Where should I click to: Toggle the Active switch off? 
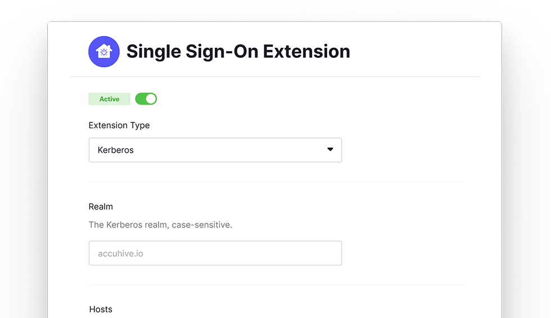pos(146,99)
